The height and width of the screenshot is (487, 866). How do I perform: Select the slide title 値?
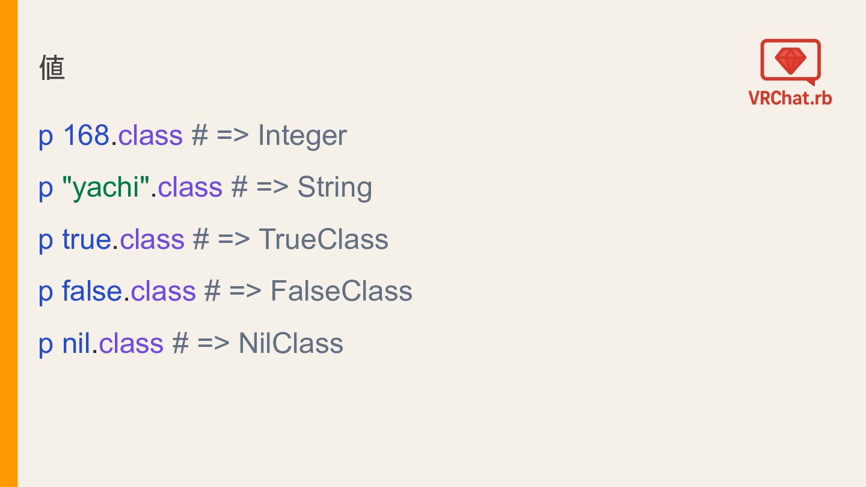[52, 67]
